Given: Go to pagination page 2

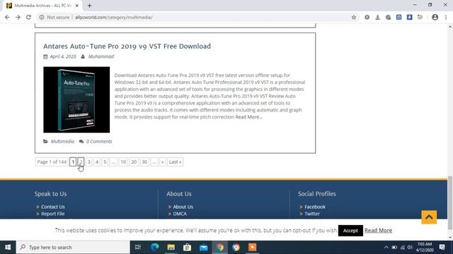Looking at the screenshot, I should [x=81, y=162].
